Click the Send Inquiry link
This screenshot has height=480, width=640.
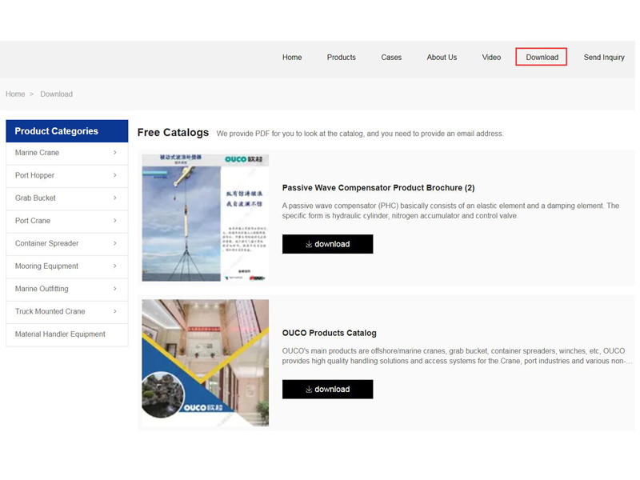[x=604, y=58]
